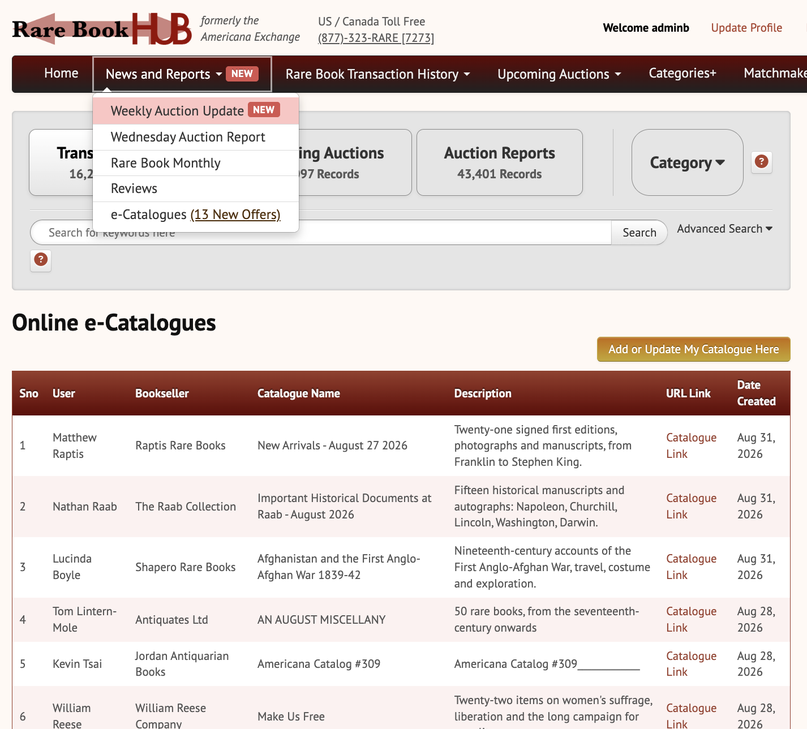Call the toll free phone number link
The image size is (807, 729).
[376, 38]
